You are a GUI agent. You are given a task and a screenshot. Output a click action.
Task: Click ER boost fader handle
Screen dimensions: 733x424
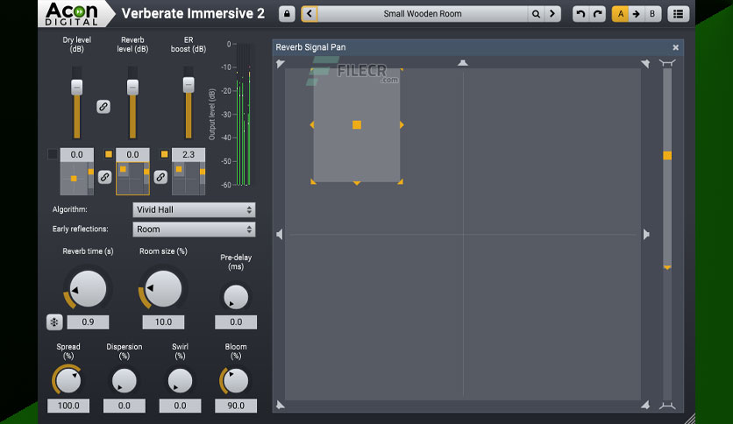[x=189, y=84]
